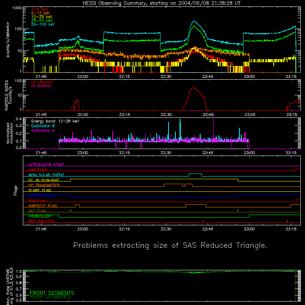Pick the cyan 50-100 keV legend label
Viewport: 305px width, 305px height.
click(x=43, y=24)
